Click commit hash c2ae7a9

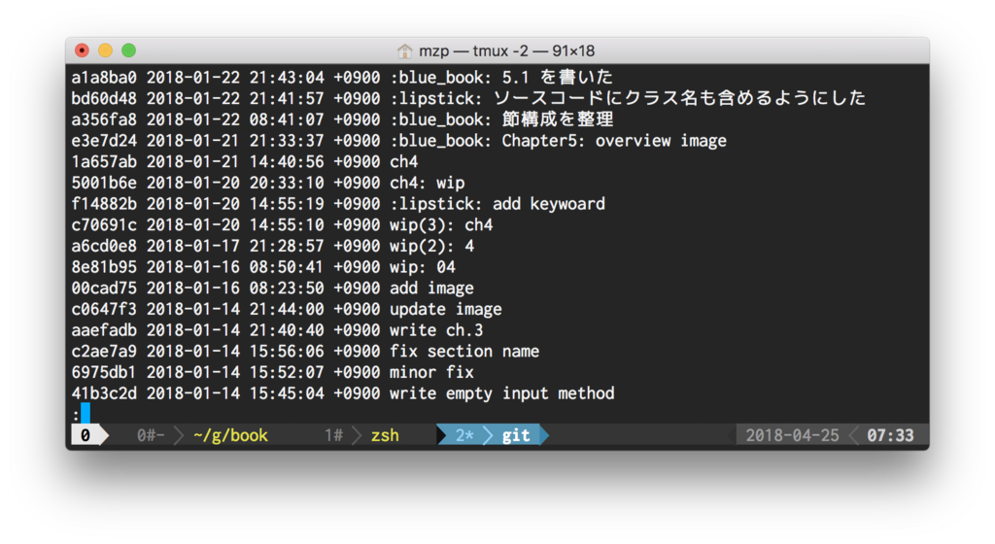click(x=104, y=352)
